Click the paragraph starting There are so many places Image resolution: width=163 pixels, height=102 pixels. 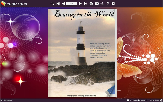pyautogui.click(x=100, y=50)
